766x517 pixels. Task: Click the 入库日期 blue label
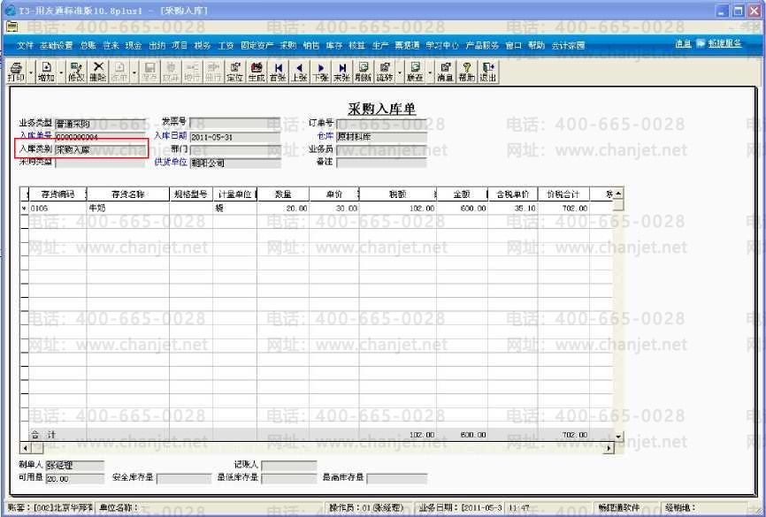click(x=171, y=135)
